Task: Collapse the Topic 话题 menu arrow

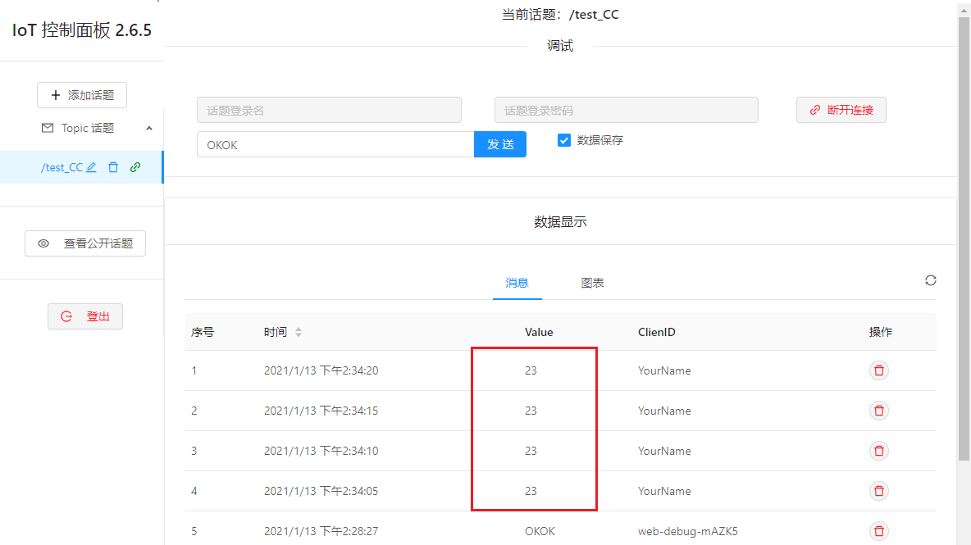Action: pos(149,129)
